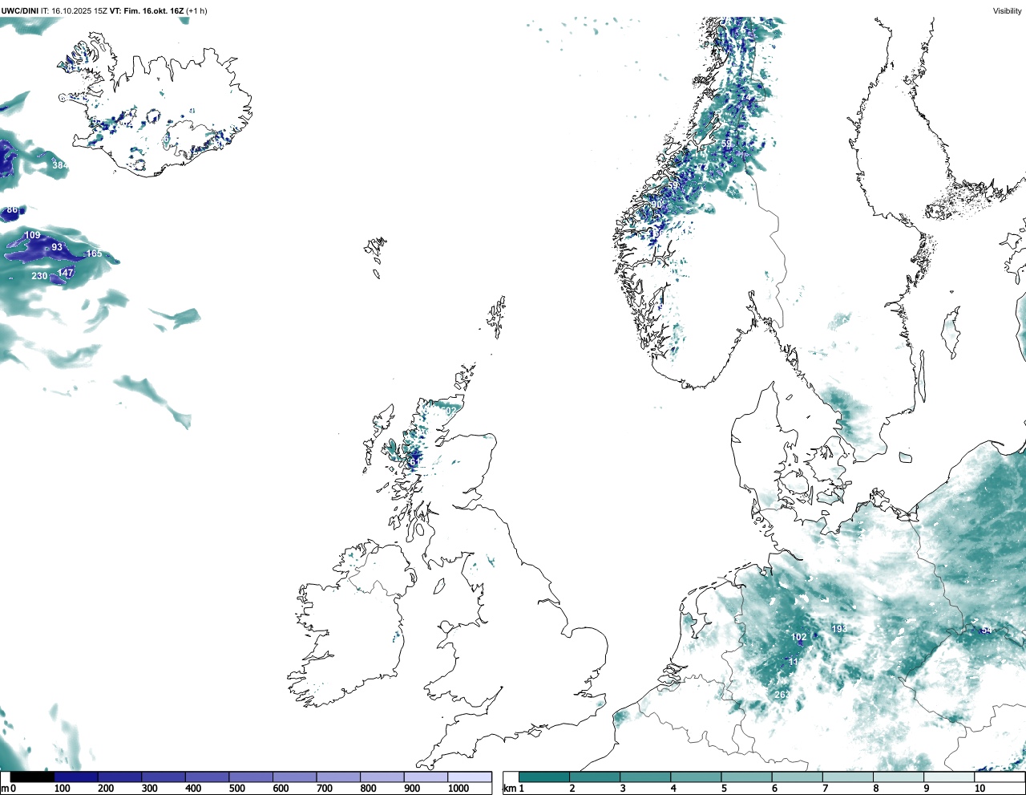The width and height of the screenshot is (1026, 795).
Task: Click the '102' value over Germany
Action: pos(799,637)
